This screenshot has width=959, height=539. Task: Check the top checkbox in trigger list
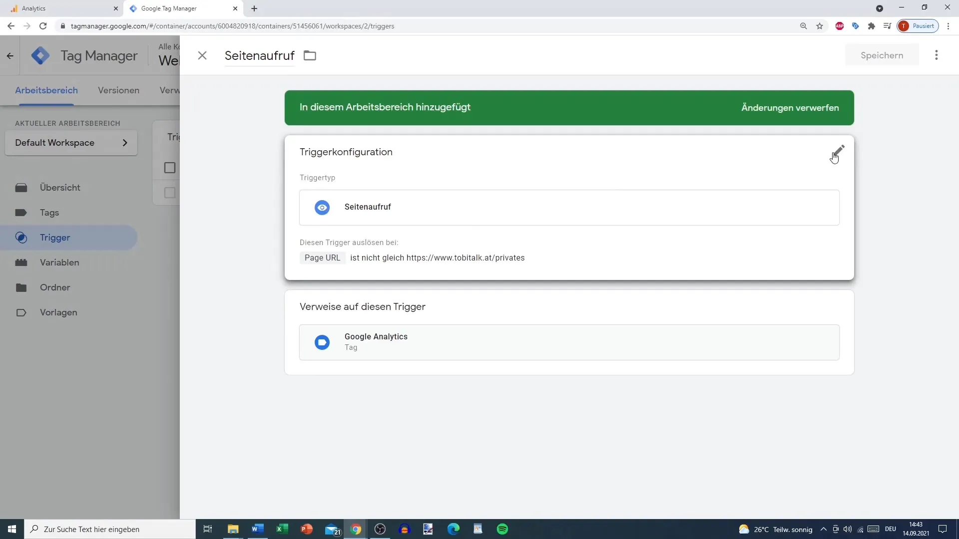click(170, 168)
